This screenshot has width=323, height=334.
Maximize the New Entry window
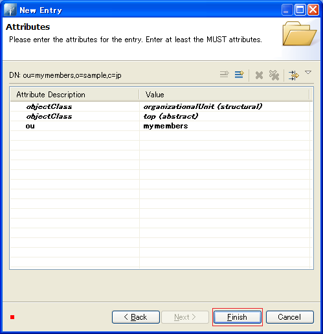[x=300, y=10]
